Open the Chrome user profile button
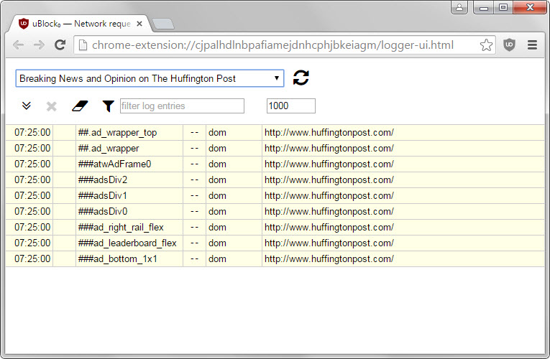This screenshot has width=550, height=359. (459, 7)
